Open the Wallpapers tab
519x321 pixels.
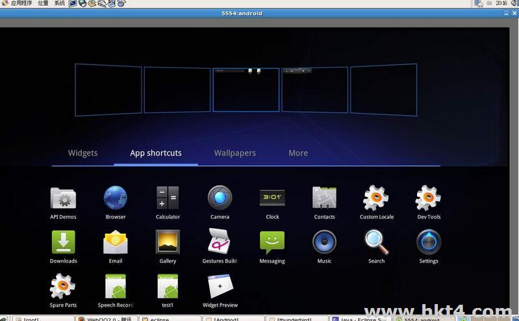point(235,153)
